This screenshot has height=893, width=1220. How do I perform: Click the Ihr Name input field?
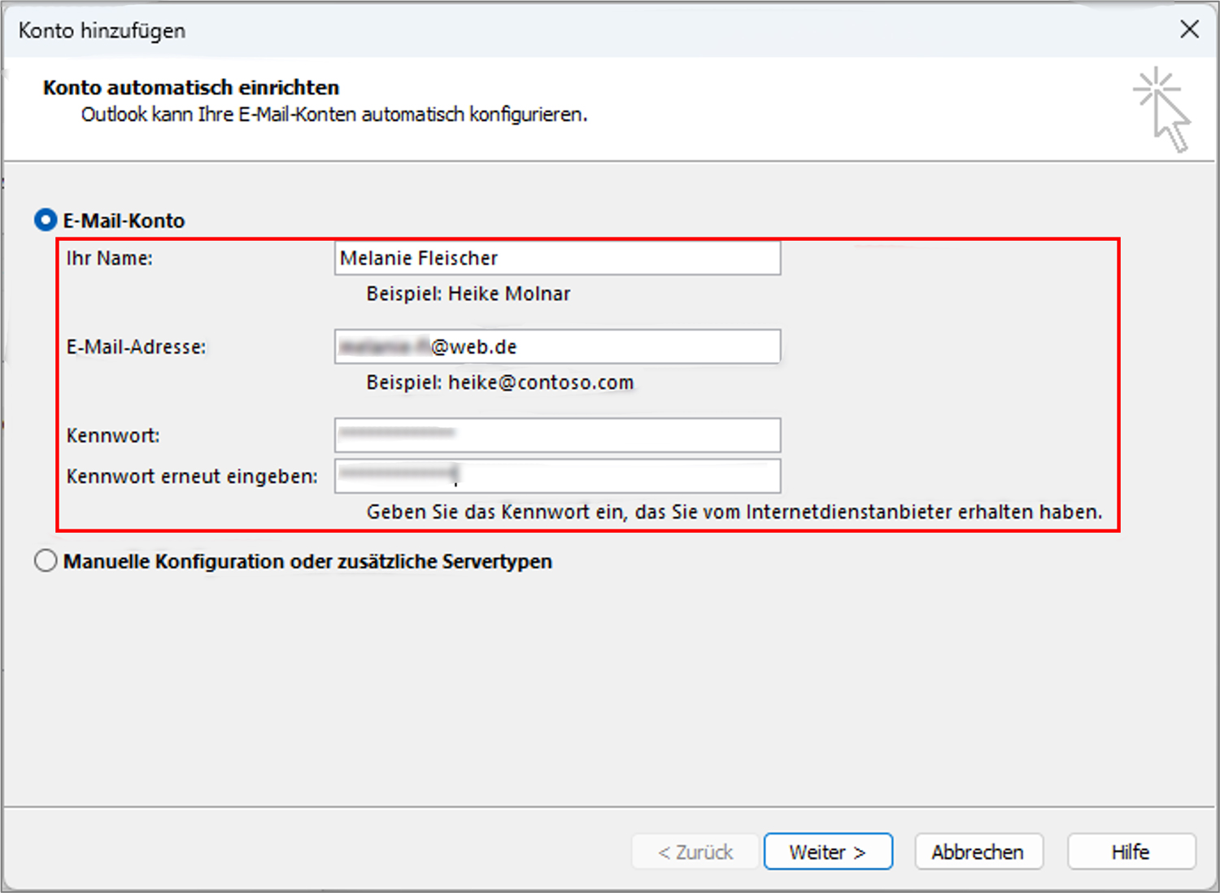point(557,258)
